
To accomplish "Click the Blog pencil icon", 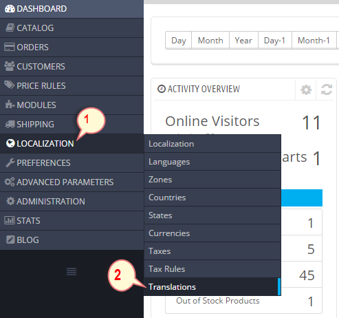I will tap(10, 240).
